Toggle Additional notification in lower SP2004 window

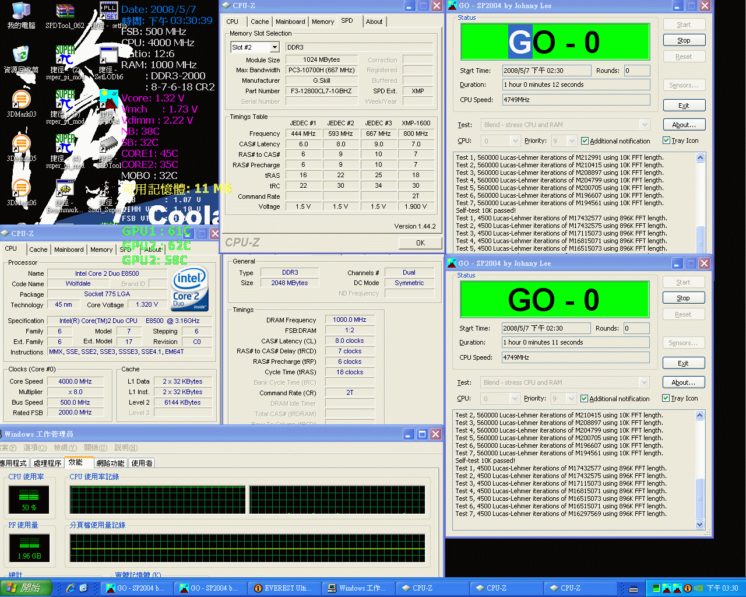(x=585, y=399)
